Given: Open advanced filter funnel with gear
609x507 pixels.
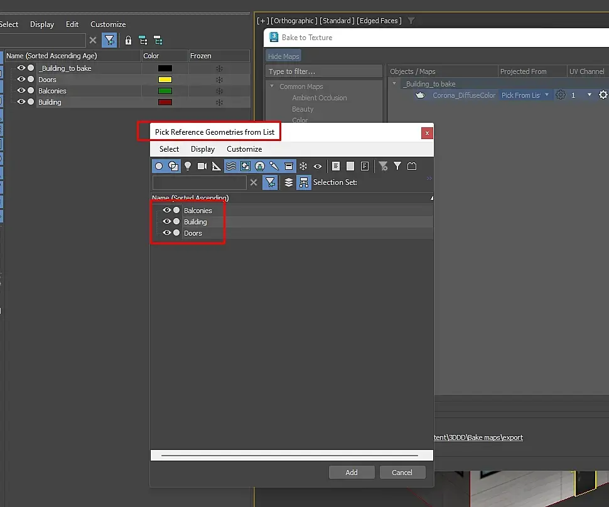Looking at the screenshot, I should click(383, 166).
